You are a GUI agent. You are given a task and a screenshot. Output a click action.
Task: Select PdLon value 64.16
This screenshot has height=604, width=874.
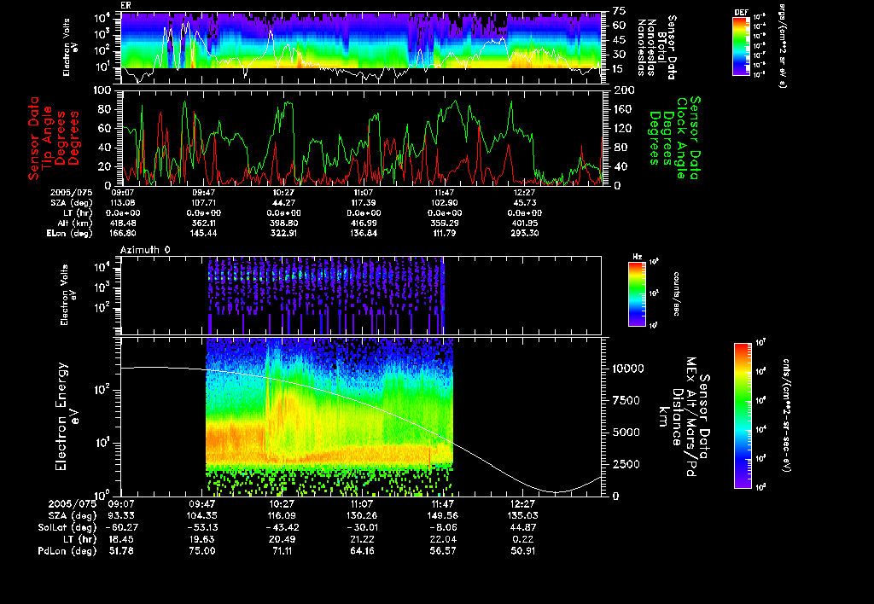[362, 551]
